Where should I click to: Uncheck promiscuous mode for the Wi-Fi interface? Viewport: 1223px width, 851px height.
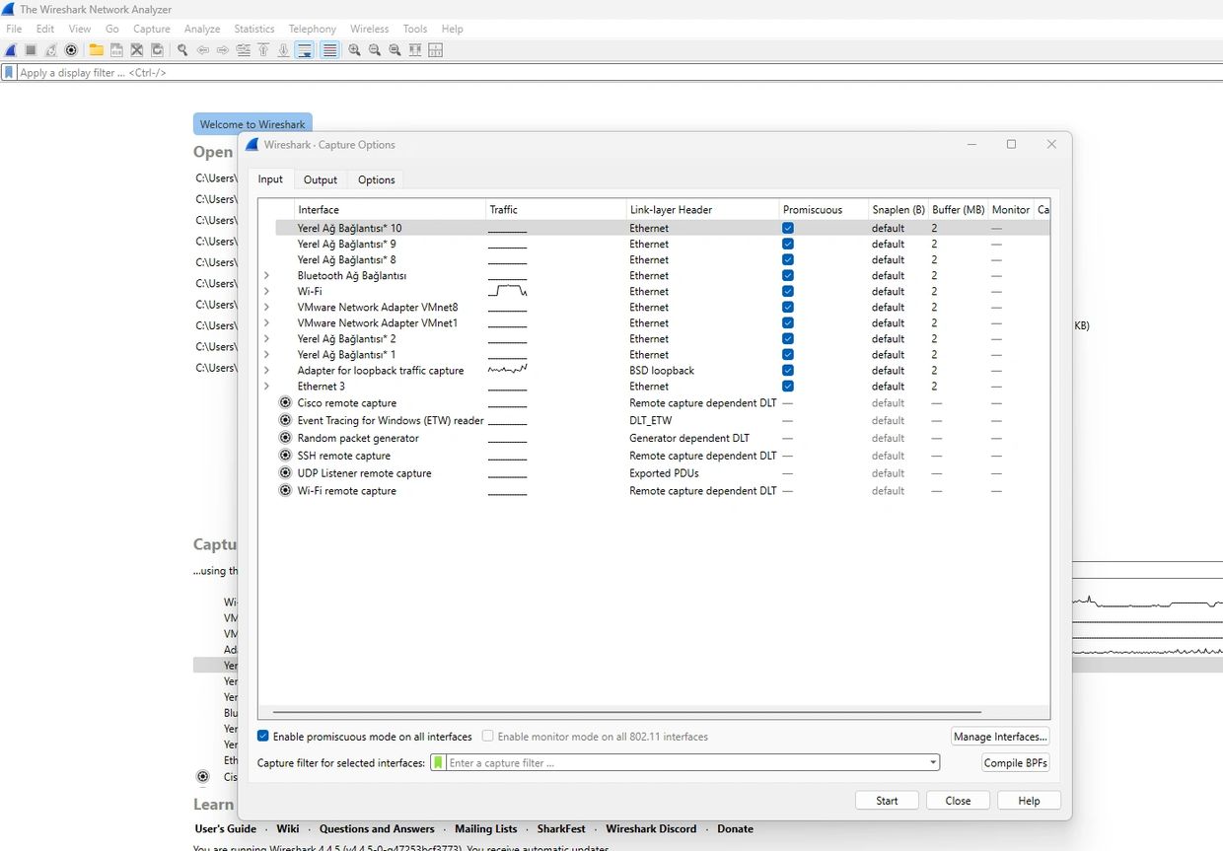[x=788, y=292]
